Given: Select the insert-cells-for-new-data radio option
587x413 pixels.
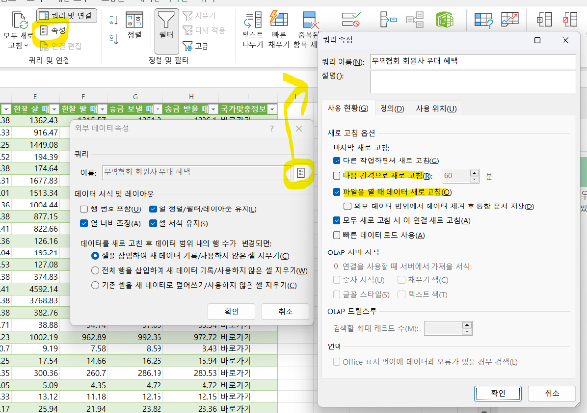Looking at the screenshot, I should [x=95, y=256].
